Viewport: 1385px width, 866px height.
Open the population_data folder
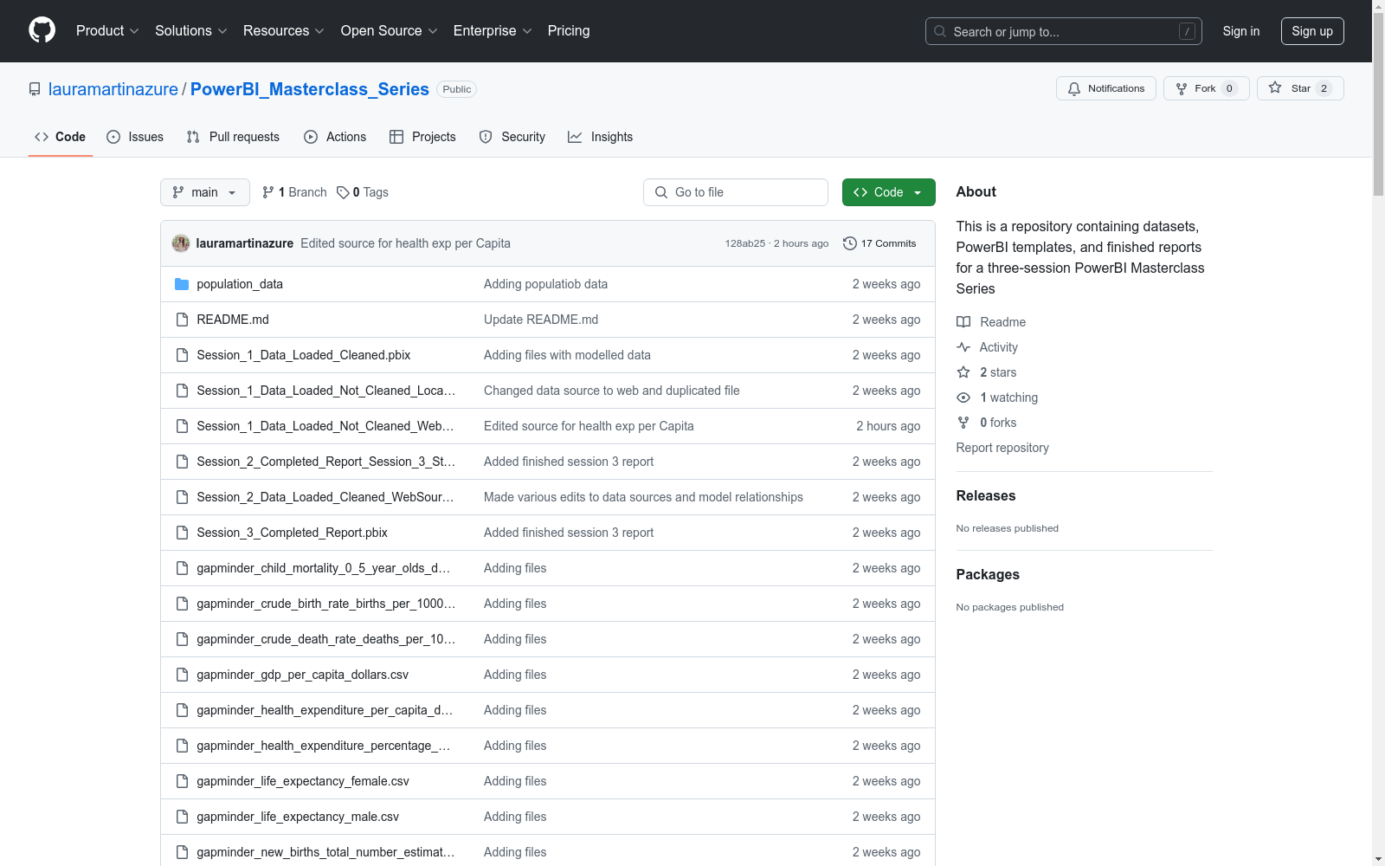coord(240,284)
